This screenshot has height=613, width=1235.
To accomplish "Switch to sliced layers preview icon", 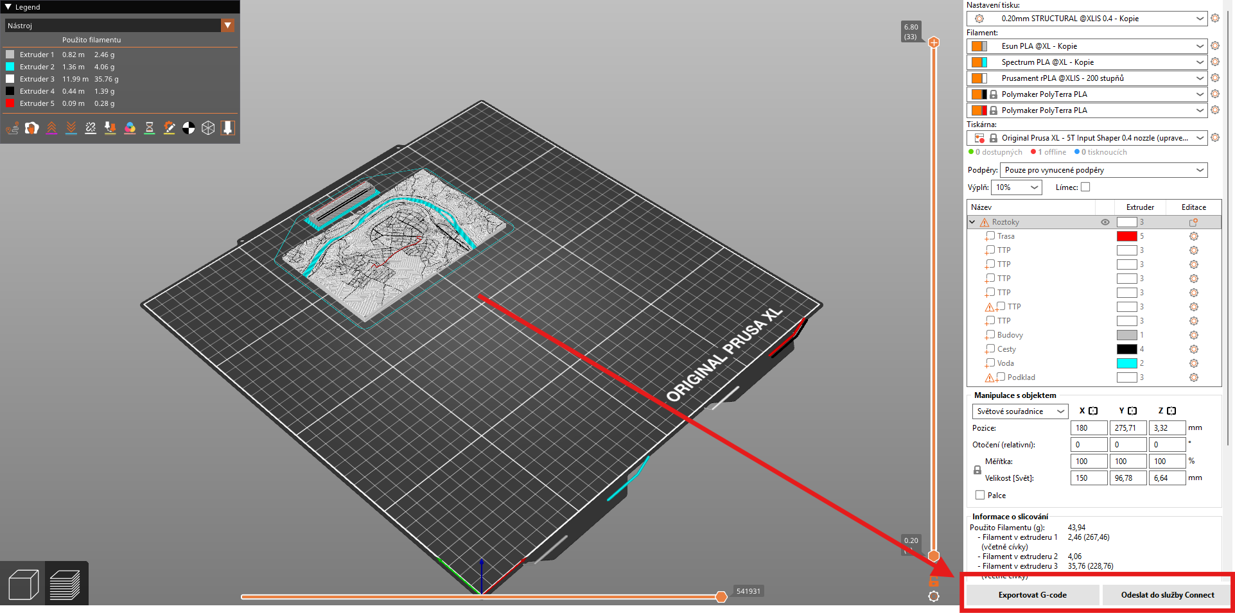I will point(64,585).
